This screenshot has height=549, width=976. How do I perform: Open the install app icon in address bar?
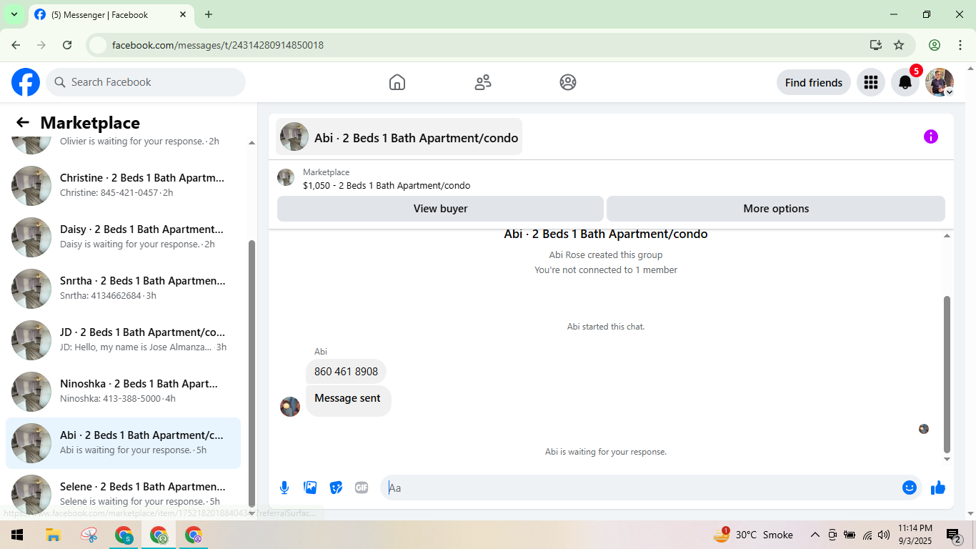coord(876,45)
